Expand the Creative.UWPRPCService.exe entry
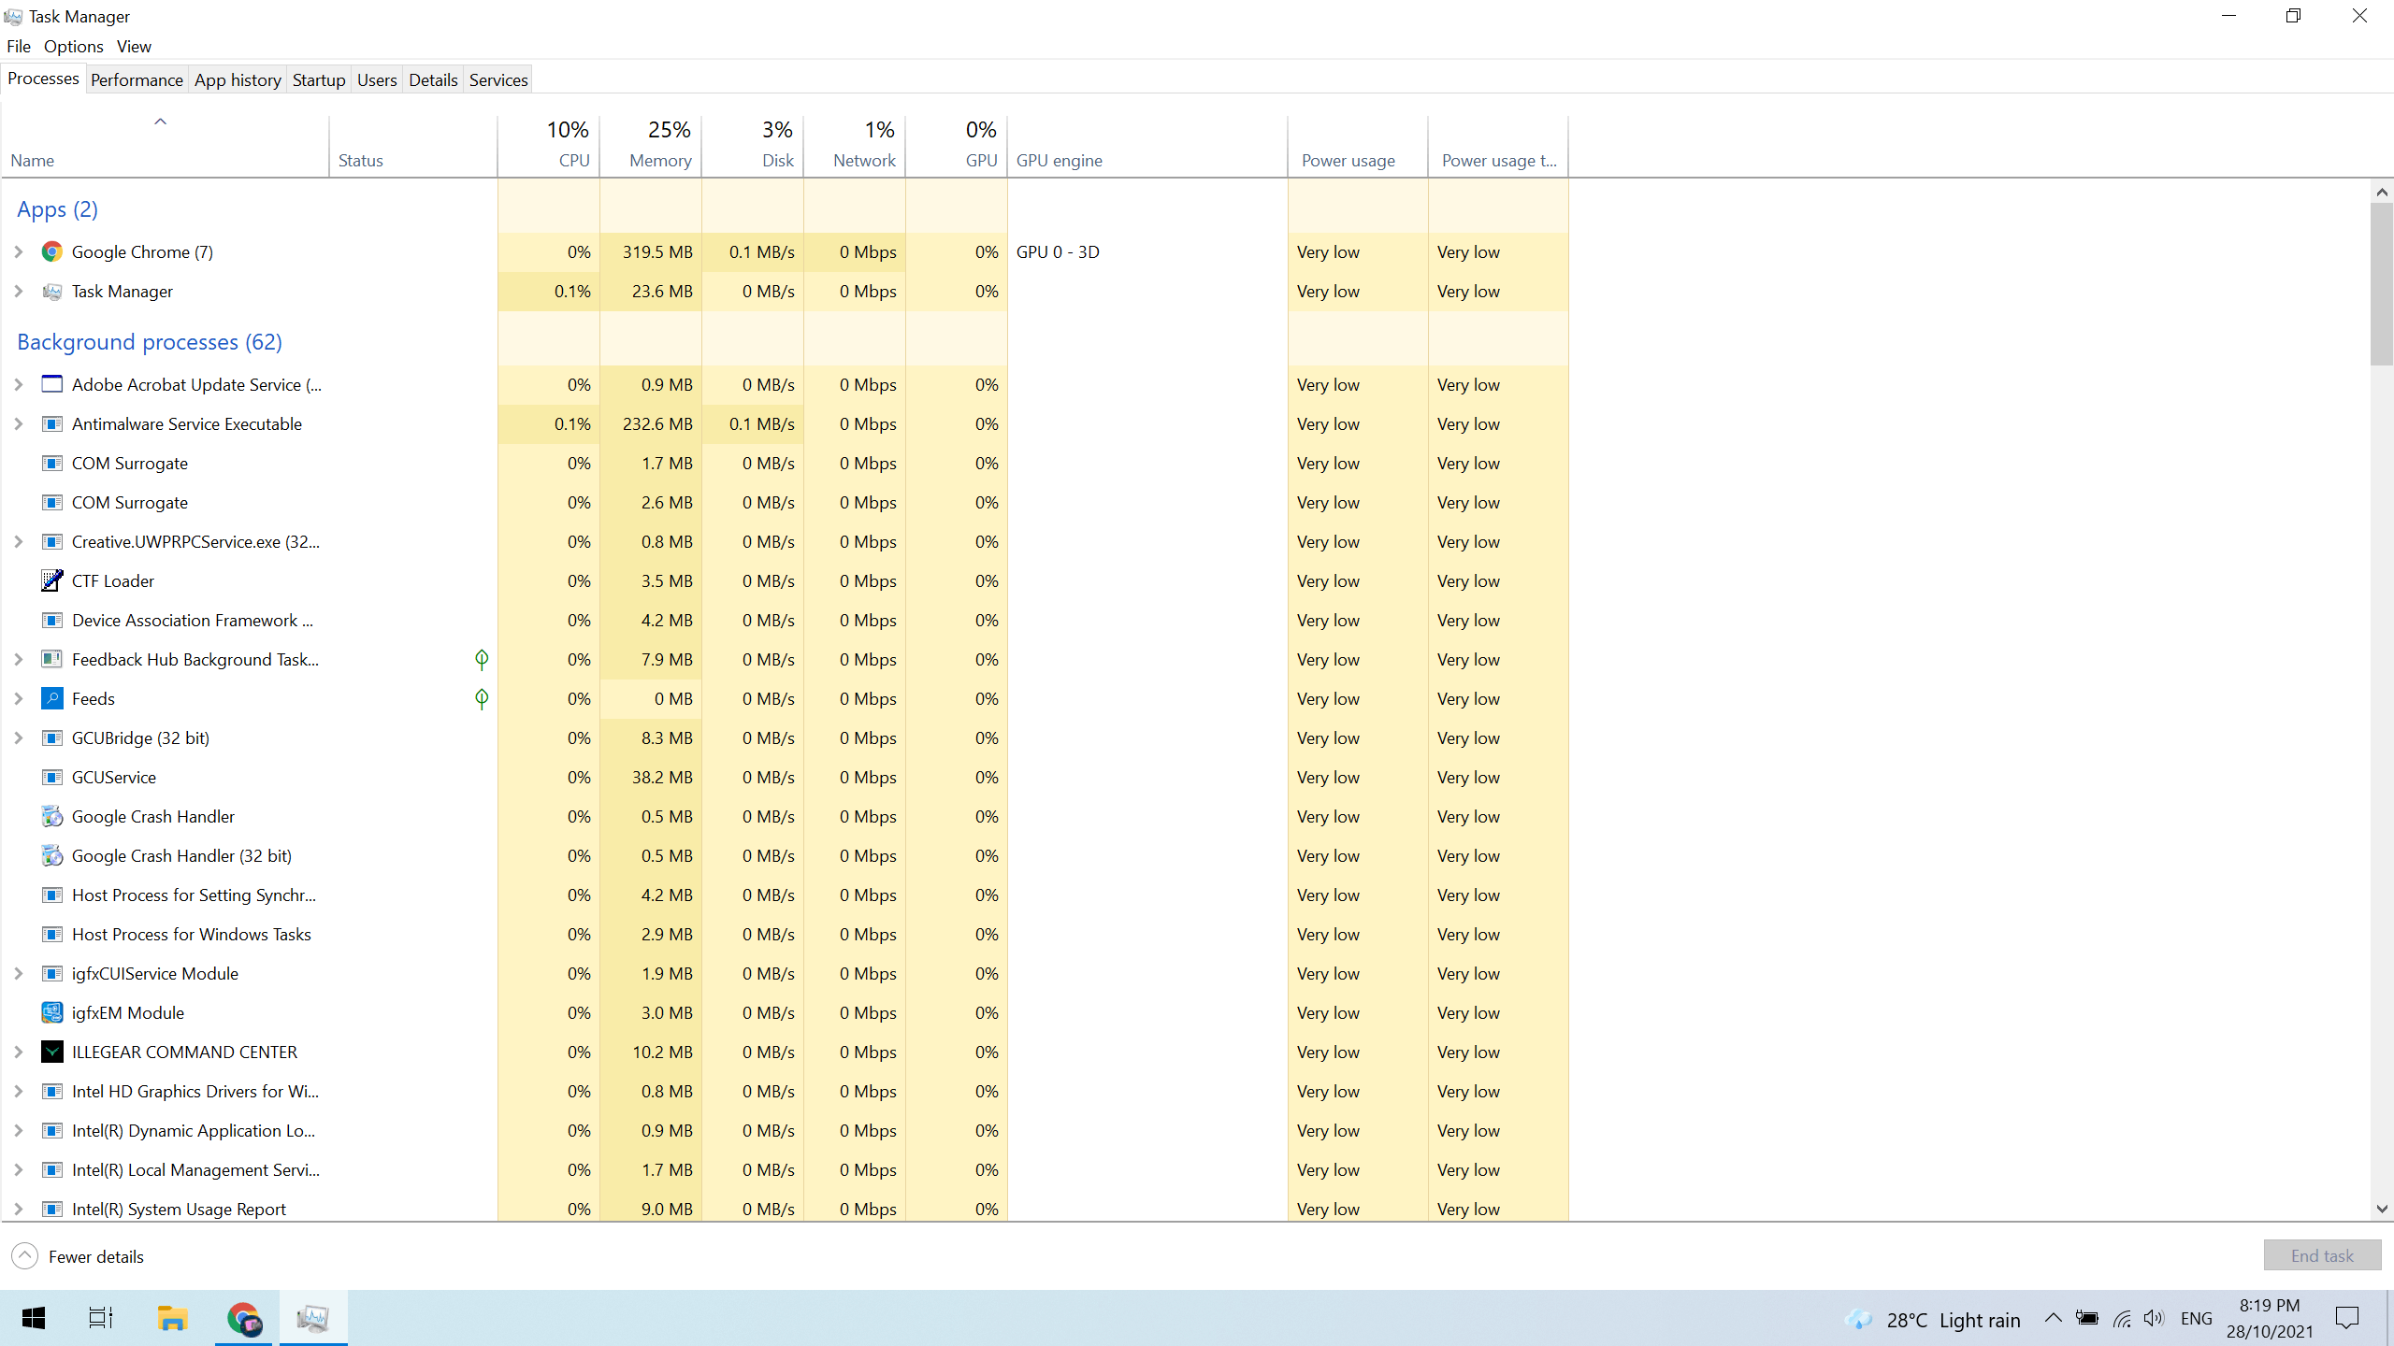 pyautogui.click(x=18, y=541)
